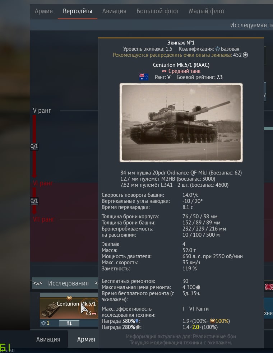
Task: Open the bottom Авиация tab
Action: pos(48,339)
